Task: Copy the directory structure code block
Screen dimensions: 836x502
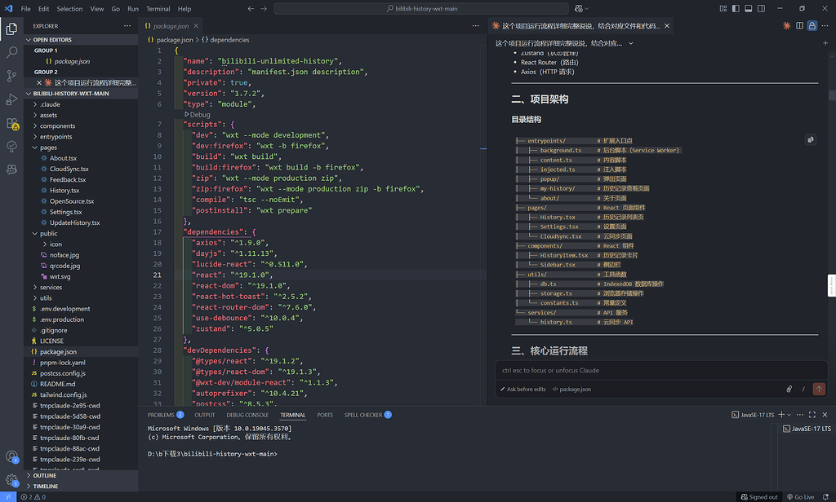Action: tap(811, 139)
